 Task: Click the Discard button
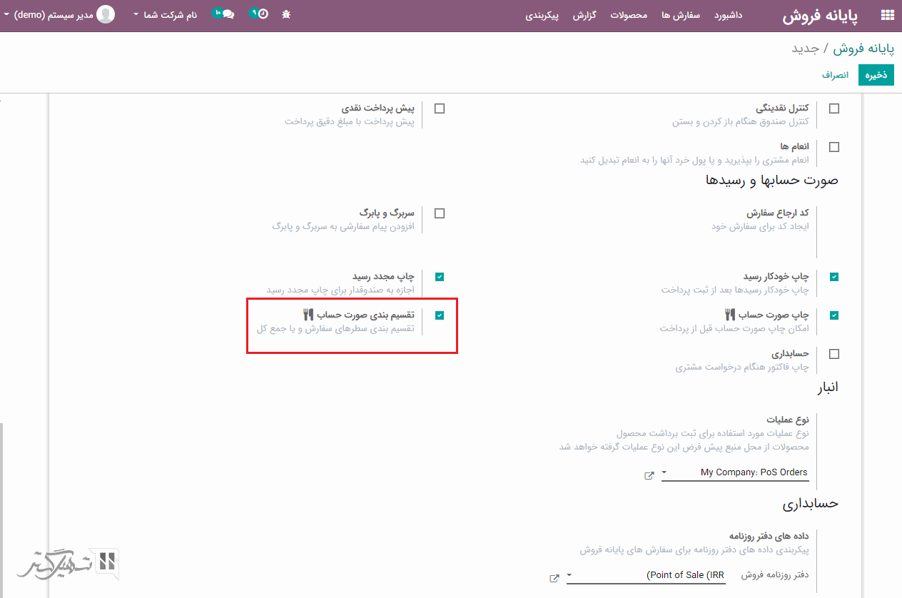click(835, 75)
